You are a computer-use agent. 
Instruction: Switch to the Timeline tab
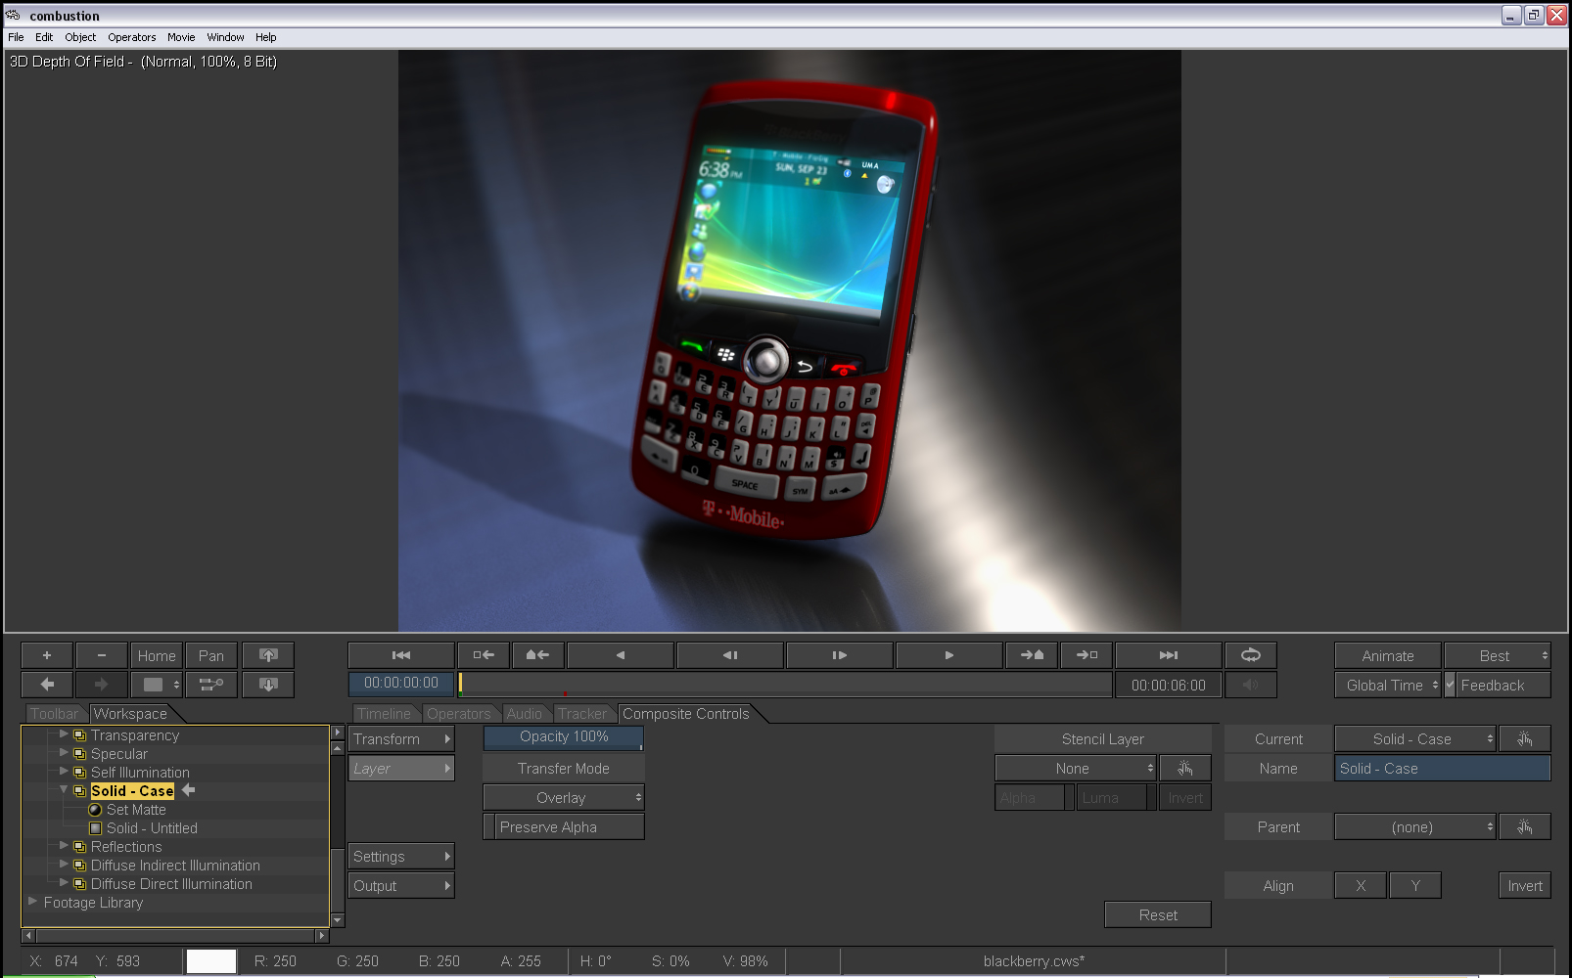coord(384,714)
